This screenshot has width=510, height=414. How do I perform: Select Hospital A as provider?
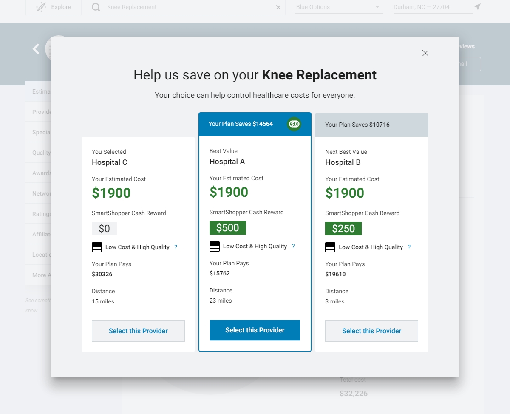[255, 330]
